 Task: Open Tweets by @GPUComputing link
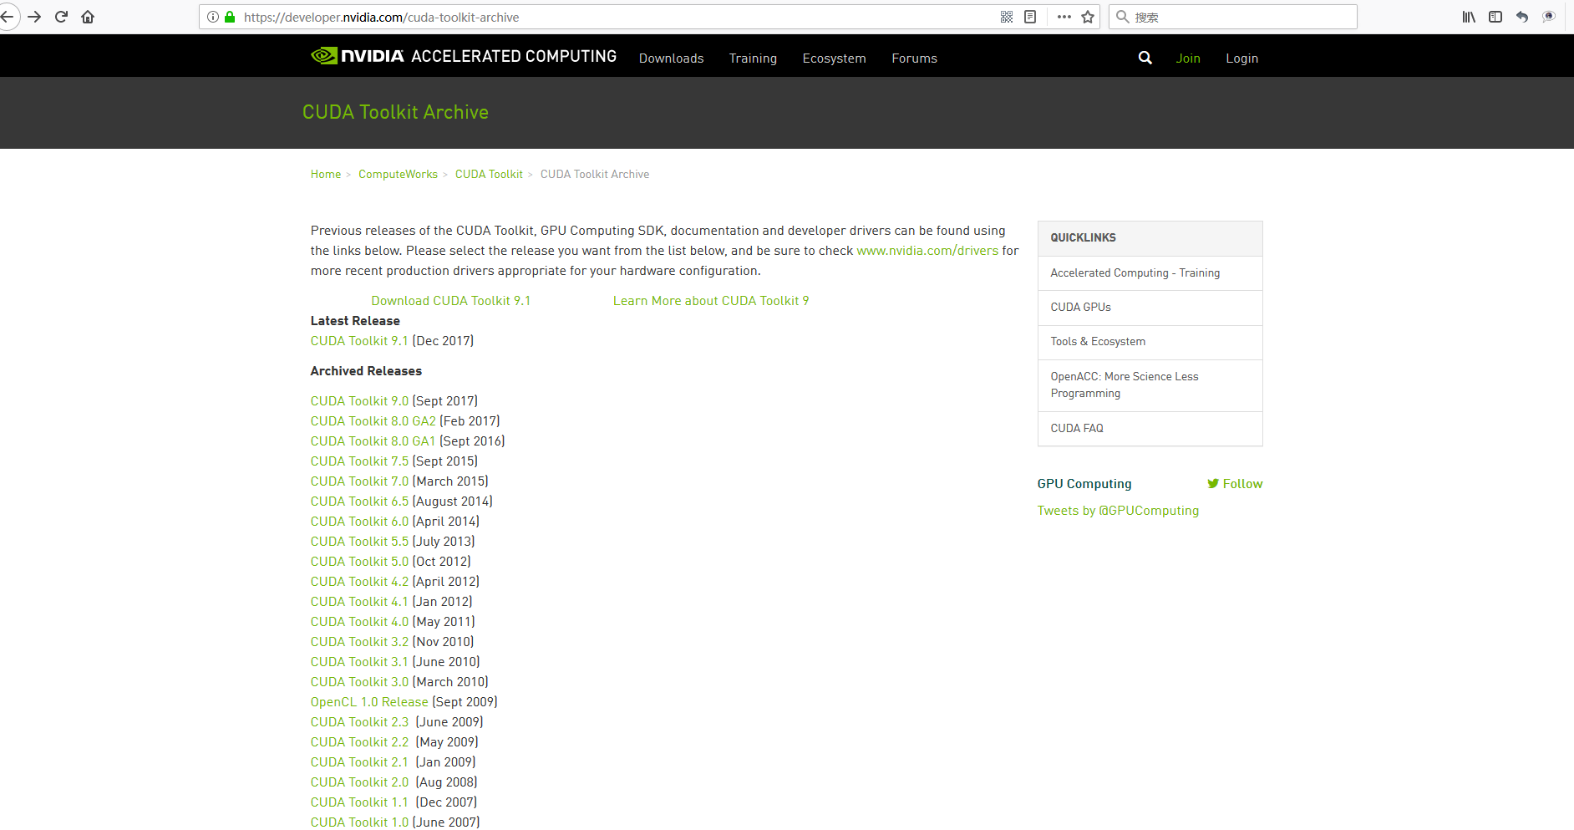coord(1118,511)
